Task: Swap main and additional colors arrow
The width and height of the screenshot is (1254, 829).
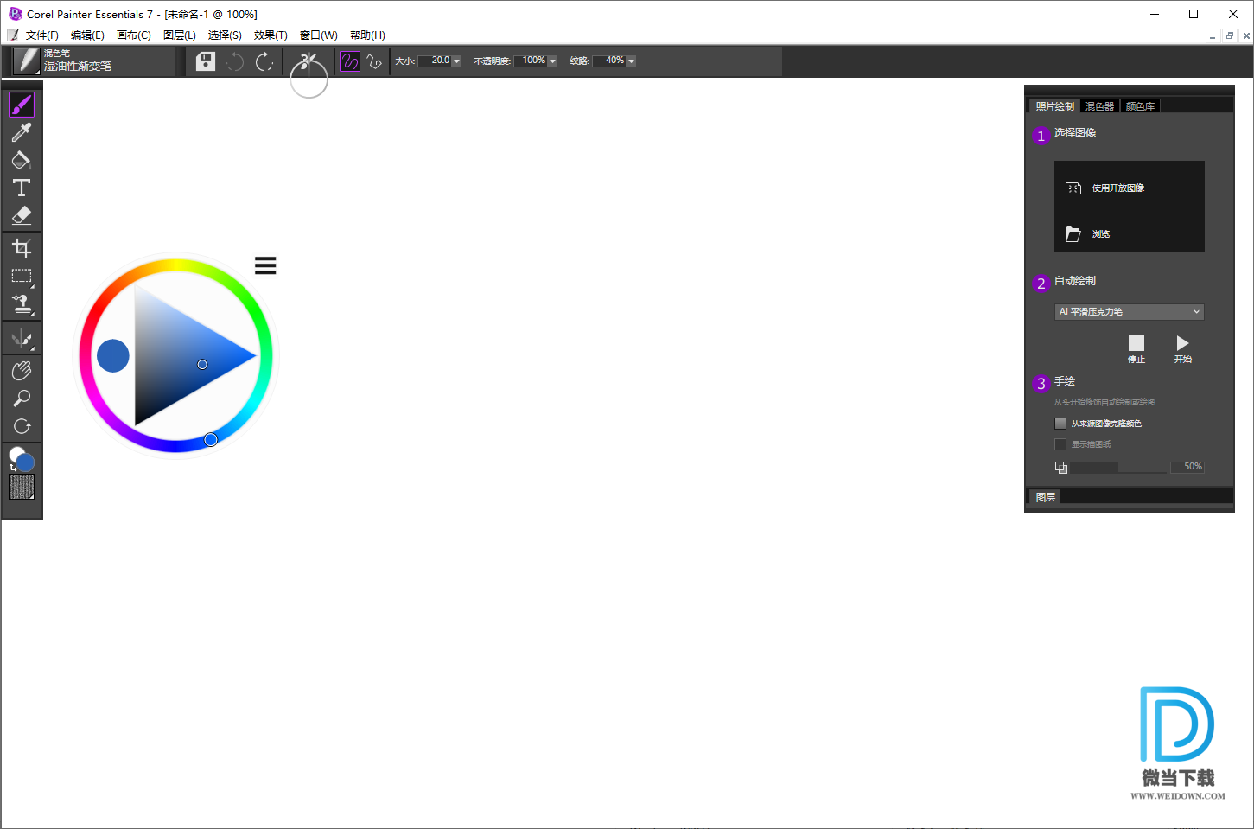Action: 12,468
